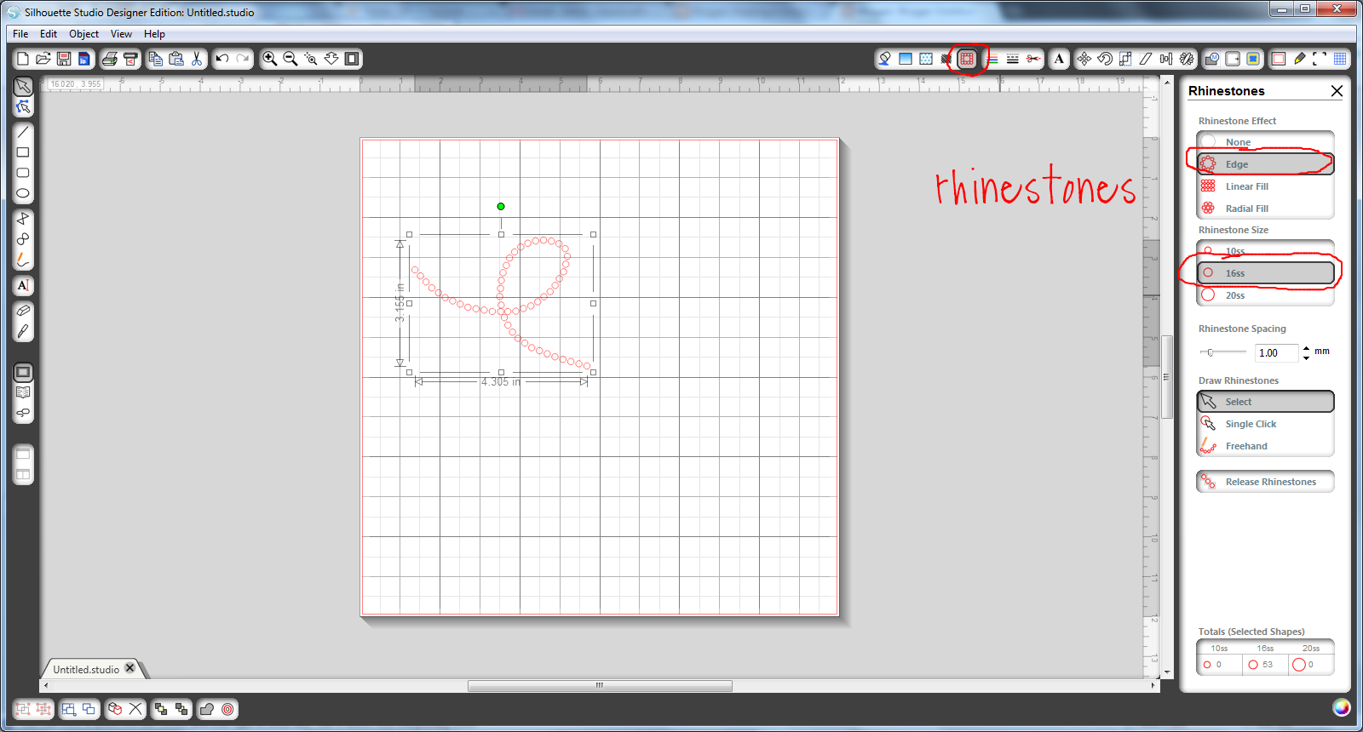This screenshot has width=1363, height=732.
Task: Open the Text Style 'A' panel
Action: (x=1059, y=59)
